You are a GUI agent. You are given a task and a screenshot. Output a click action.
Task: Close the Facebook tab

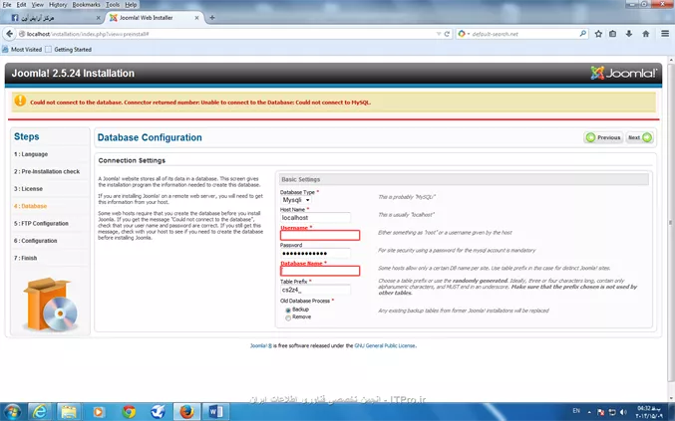[98, 18]
